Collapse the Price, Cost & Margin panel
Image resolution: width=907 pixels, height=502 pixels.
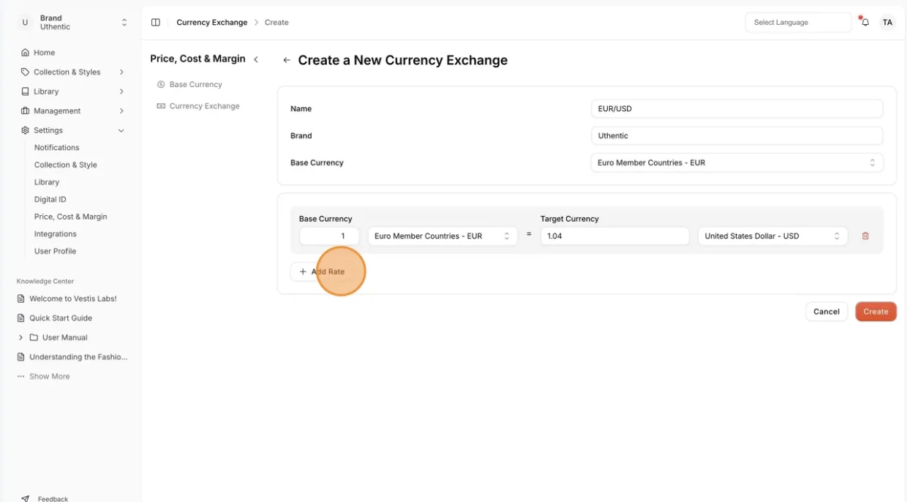tap(256, 59)
